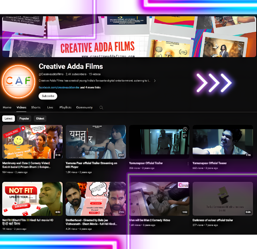Expand the '4 more links' list
Screen dimensions: 257x249
(90, 87)
